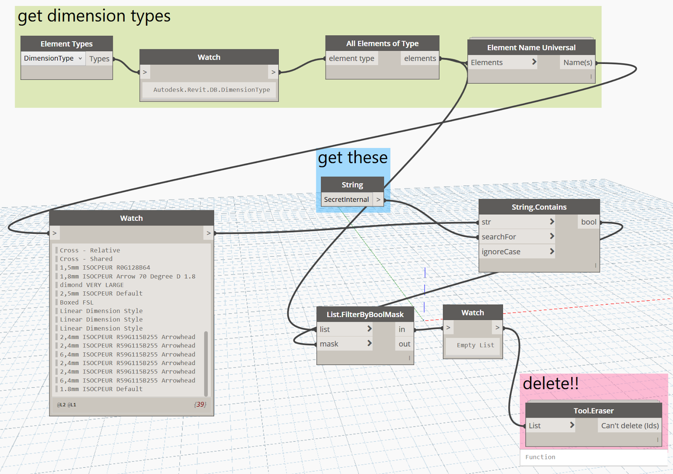Click the List input chevron on Tool.Eraser
673x474 pixels.
tap(572, 425)
